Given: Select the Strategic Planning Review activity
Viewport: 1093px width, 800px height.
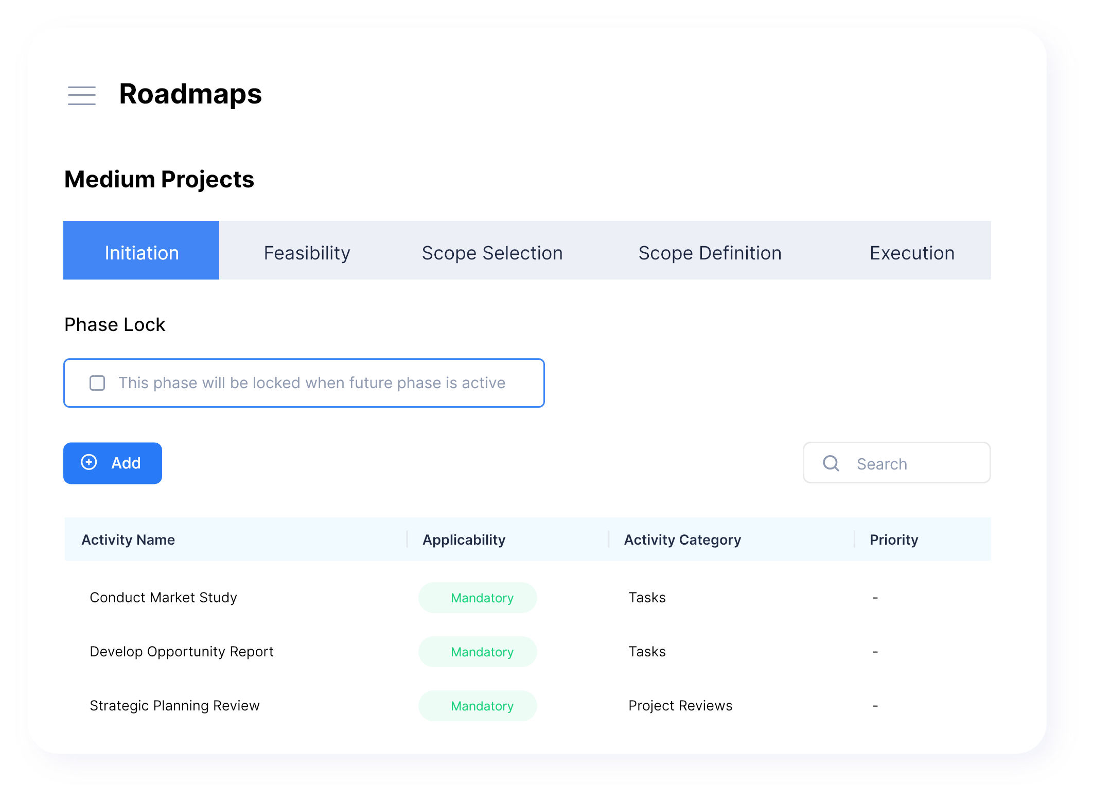Looking at the screenshot, I should pos(174,705).
